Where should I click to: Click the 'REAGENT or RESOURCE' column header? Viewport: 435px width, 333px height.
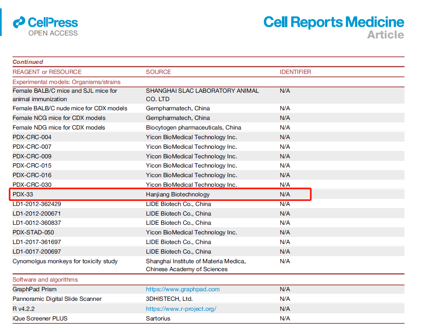pyautogui.click(x=47, y=72)
